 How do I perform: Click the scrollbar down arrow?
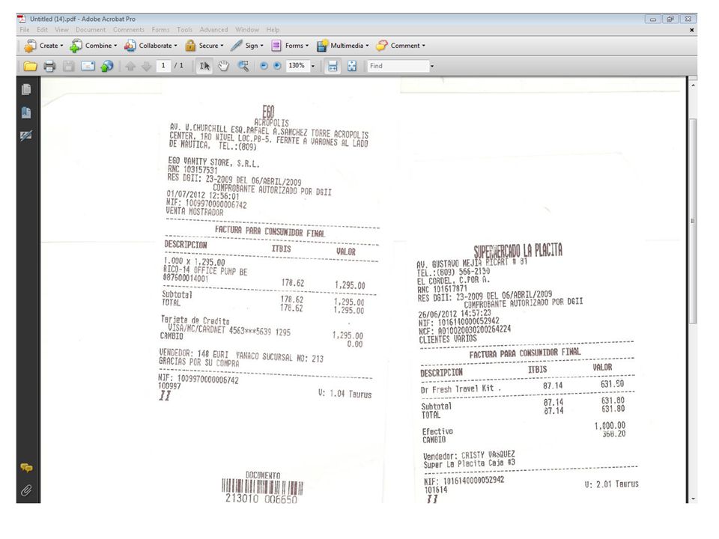click(694, 499)
